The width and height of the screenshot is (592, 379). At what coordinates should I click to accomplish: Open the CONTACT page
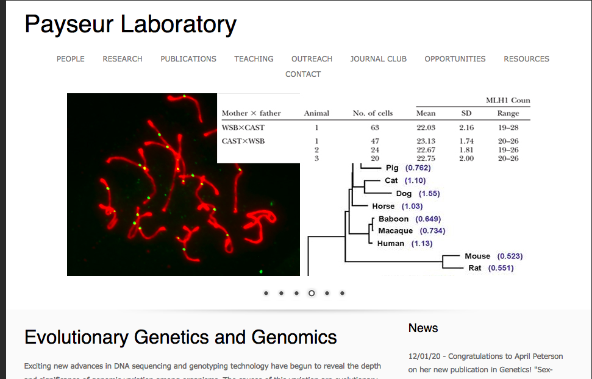coord(303,74)
